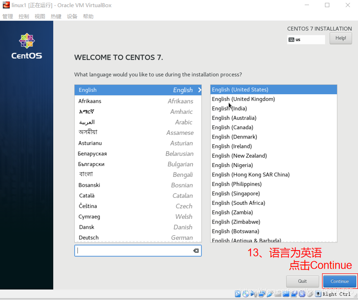
Task: Choose English (India) locale
Action: pyautogui.click(x=274, y=108)
